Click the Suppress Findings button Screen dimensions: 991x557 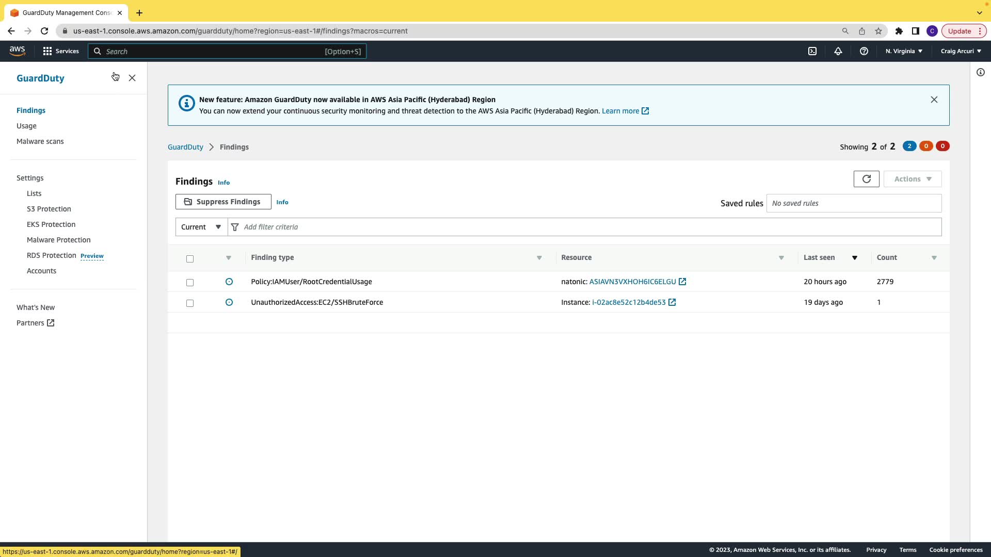click(x=223, y=202)
